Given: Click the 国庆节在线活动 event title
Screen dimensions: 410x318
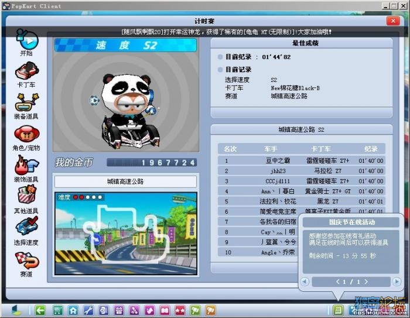Looking at the screenshot, I should coord(351,223).
